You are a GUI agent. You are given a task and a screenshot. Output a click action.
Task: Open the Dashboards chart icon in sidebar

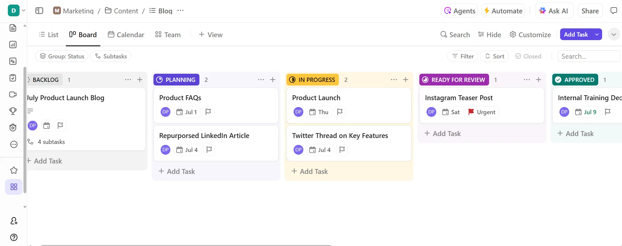(13, 45)
